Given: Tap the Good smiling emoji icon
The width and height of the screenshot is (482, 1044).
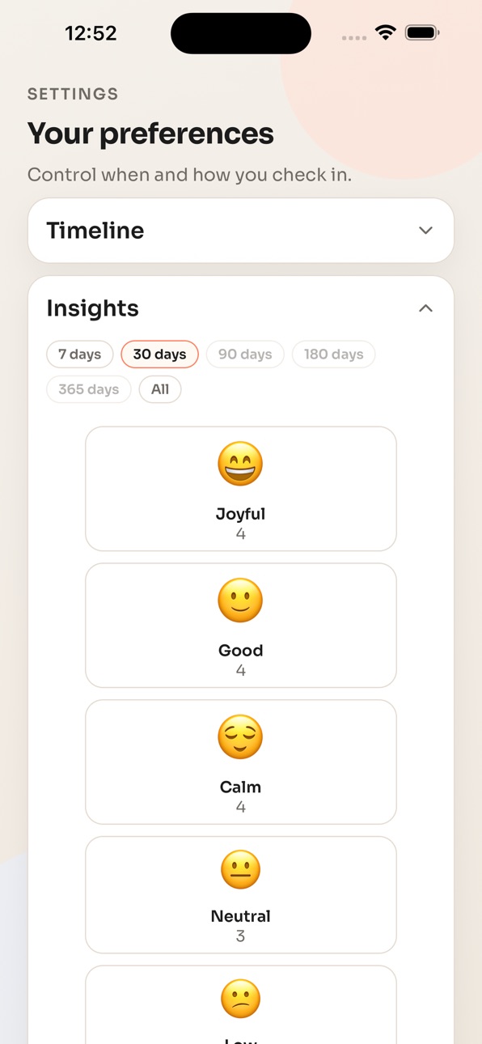Looking at the screenshot, I should pyautogui.click(x=240, y=601).
